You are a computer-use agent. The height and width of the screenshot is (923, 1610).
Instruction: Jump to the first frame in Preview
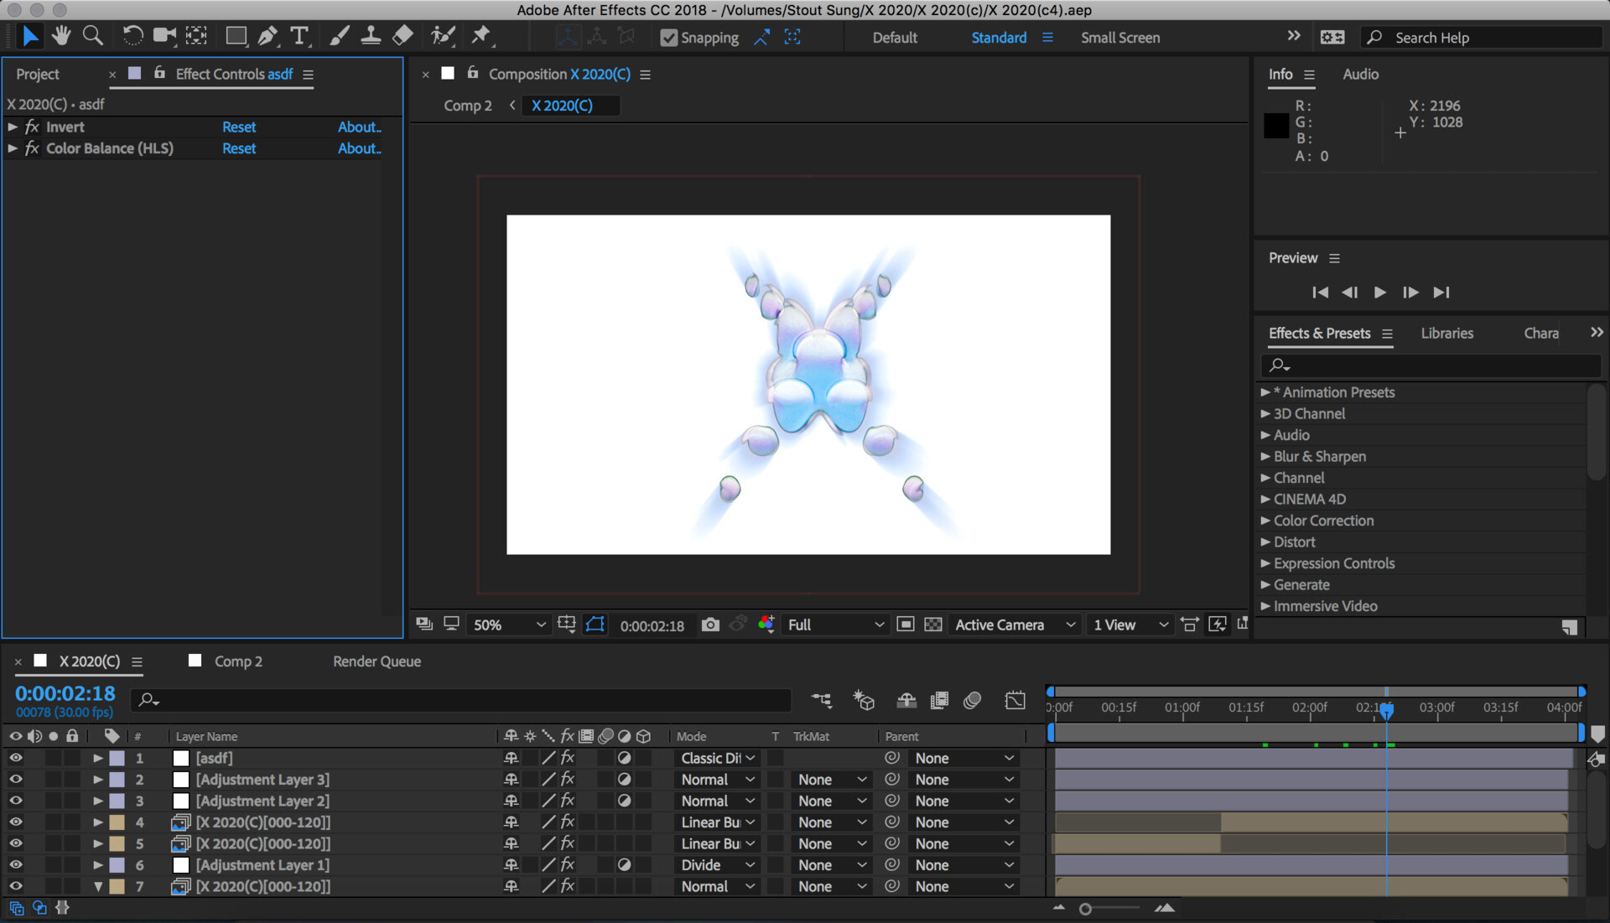pos(1320,292)
